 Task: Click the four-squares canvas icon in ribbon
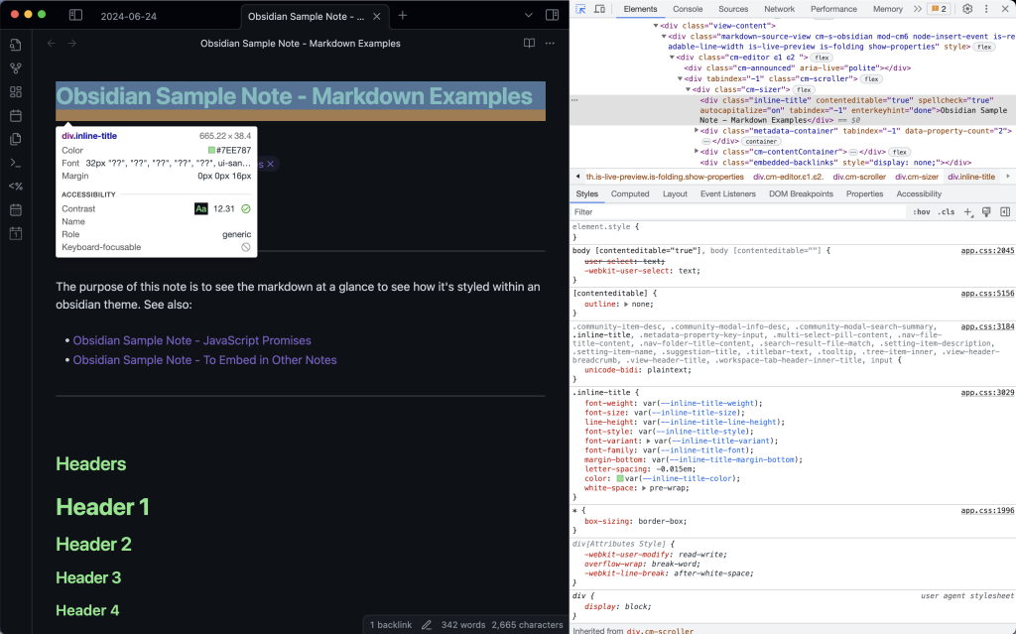click(16, 92)
